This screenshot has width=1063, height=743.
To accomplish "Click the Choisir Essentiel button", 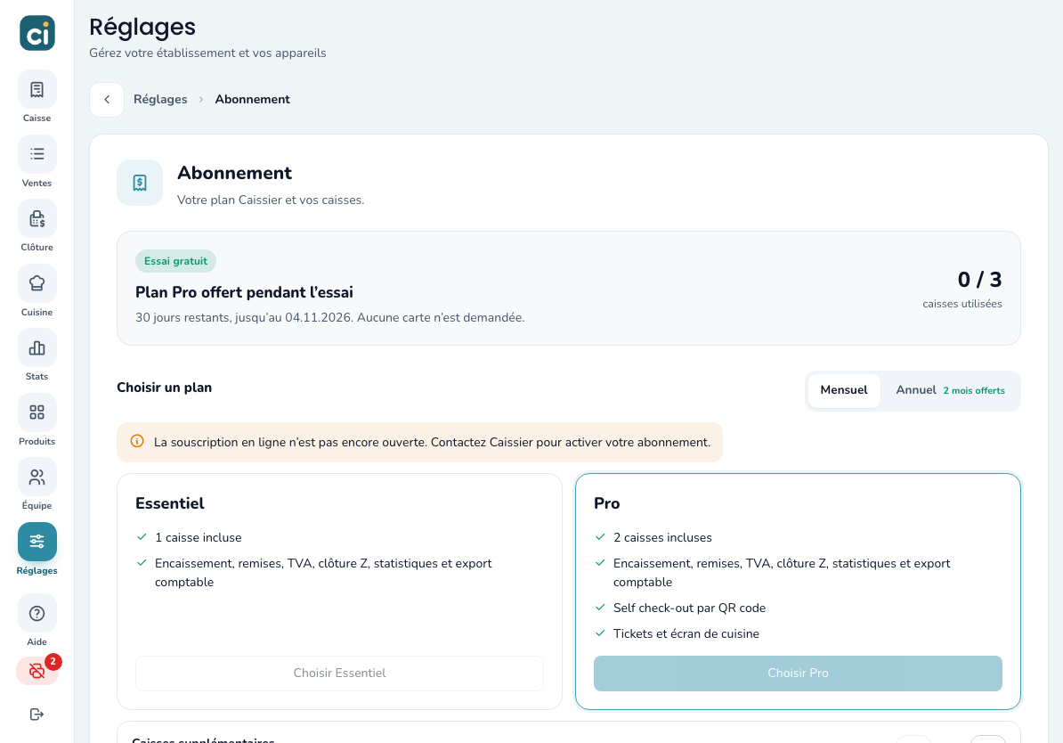I will [340, 674].
